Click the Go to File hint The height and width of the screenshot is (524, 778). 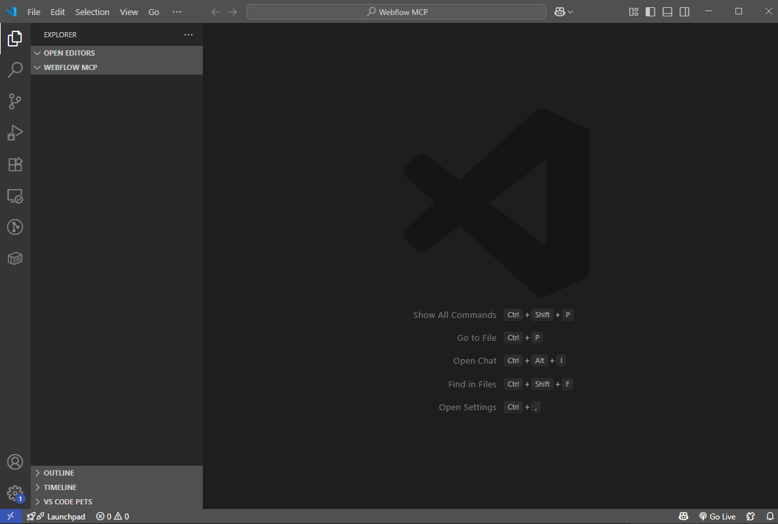[476, 338]
